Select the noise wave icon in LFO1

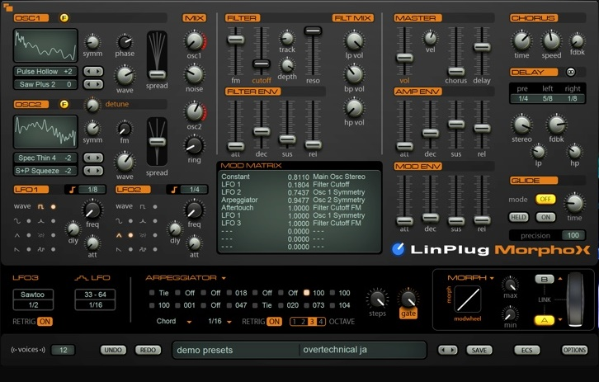click(41, 235)
